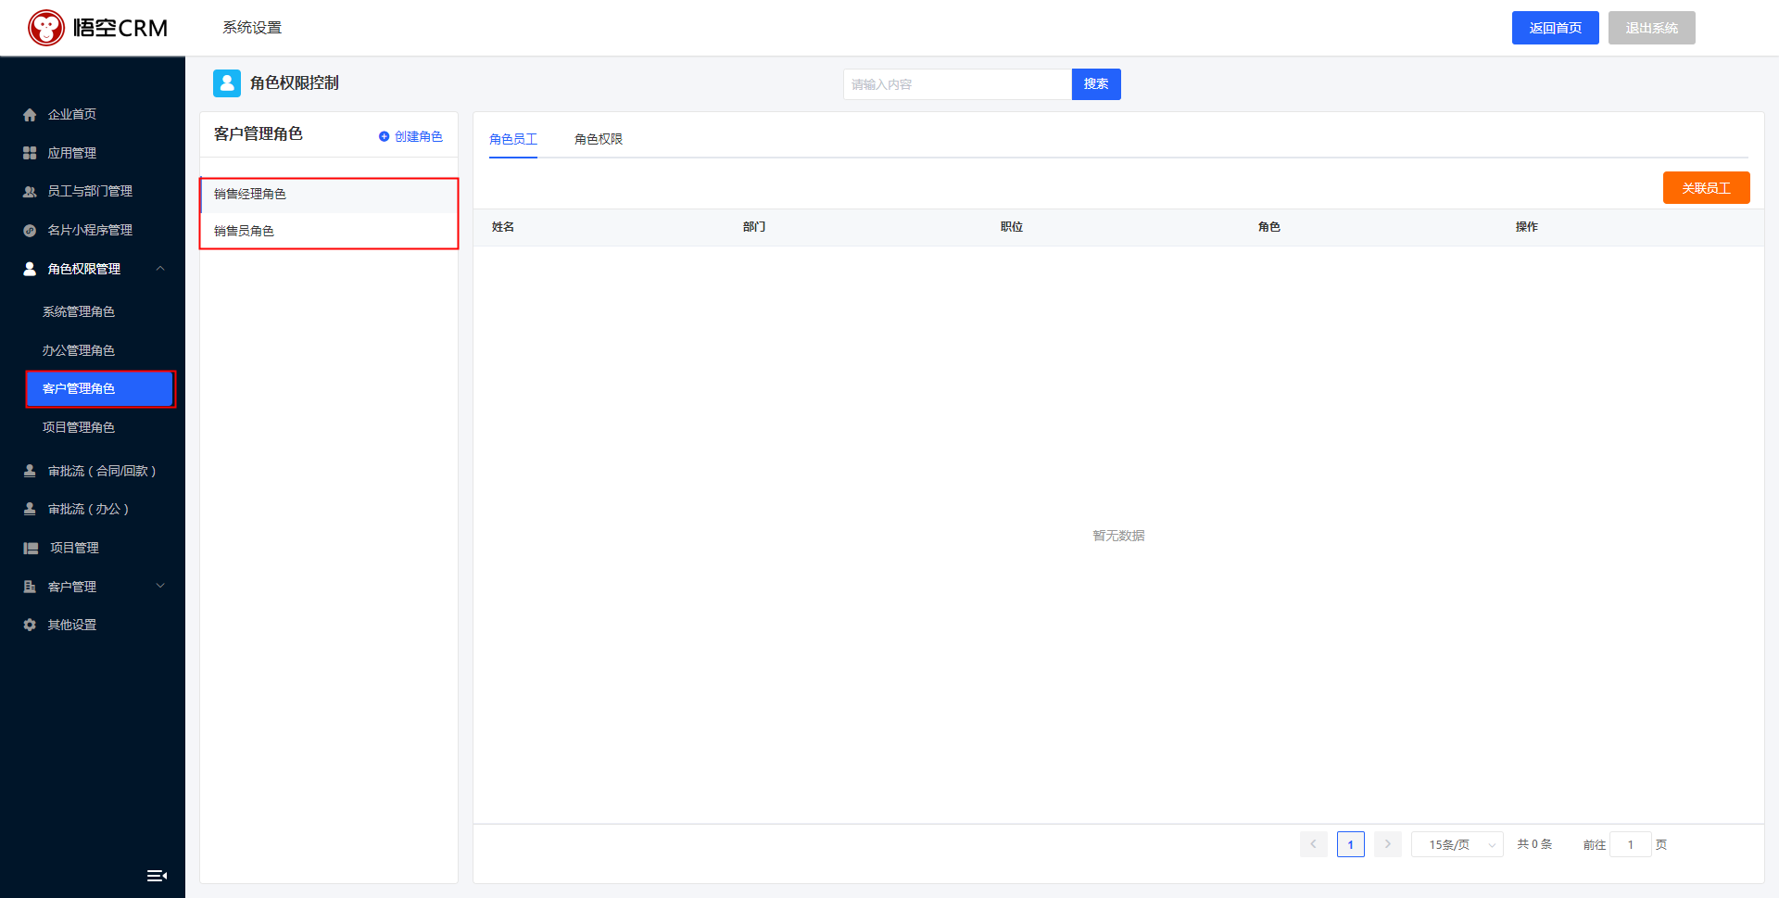
Task: Open 项目管理角色 submenu item
Action: click(x=79, y=427)
